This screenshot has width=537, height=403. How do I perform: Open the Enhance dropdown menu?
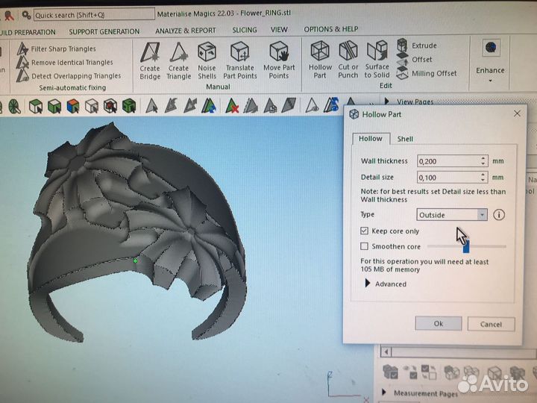click(x=490, y=75)
